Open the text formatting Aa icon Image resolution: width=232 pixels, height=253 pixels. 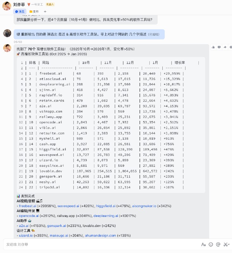(x=204, y=244)
